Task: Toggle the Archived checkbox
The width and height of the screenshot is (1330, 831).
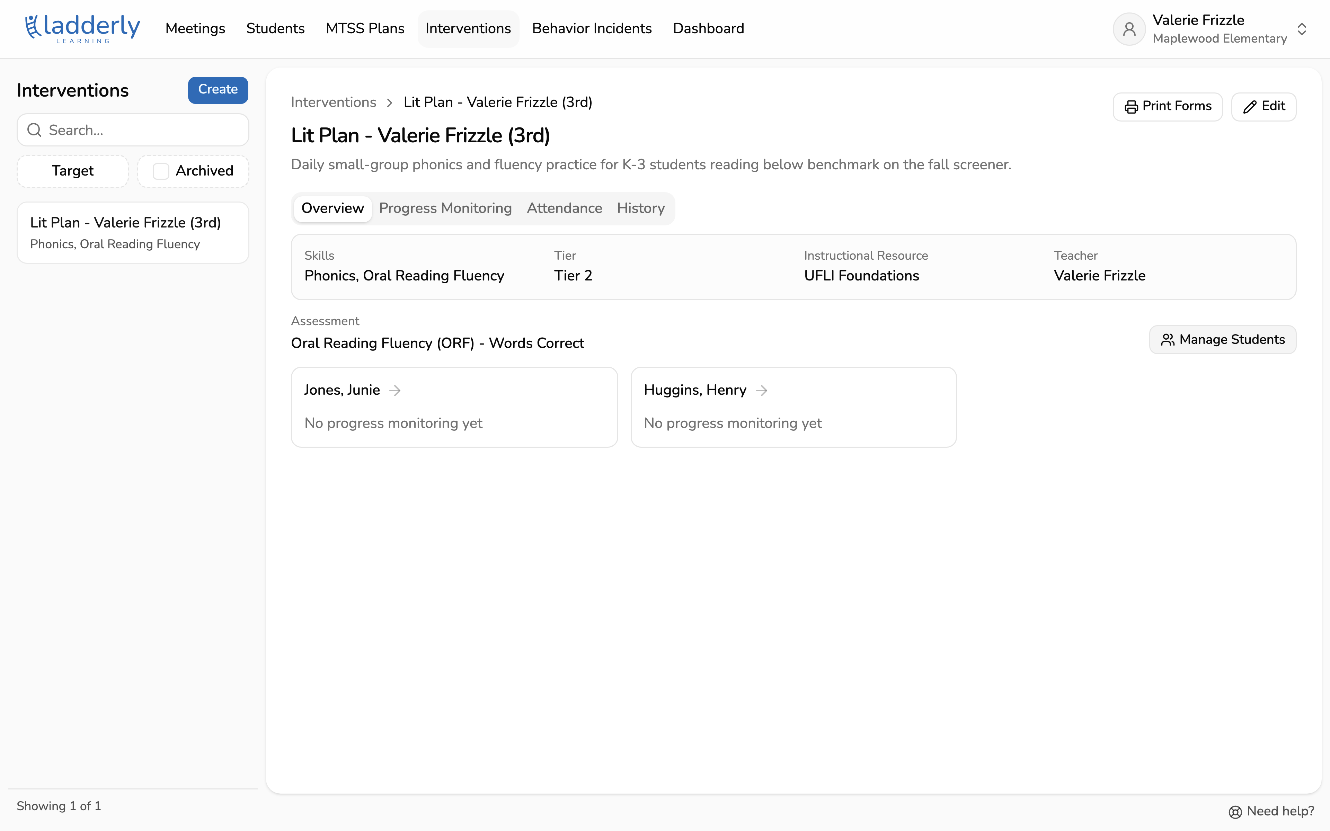Action: pos(160,171)
